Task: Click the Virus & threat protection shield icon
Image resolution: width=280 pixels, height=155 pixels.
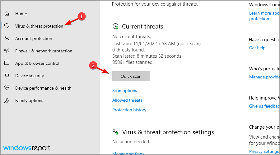Action: tap(7, 26)
